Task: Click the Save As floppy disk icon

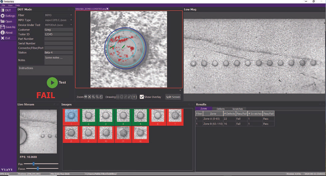Action: coord(3,27)
